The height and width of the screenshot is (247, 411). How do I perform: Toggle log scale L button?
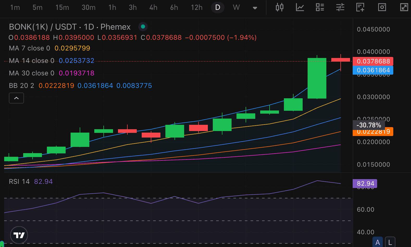pyautogui.click(x=390, y=242)
